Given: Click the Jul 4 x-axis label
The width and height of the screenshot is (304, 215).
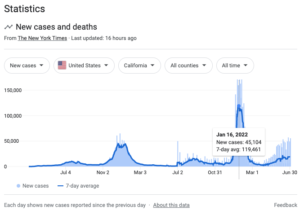Looking at the screenshot, I should tap(66, 172).
